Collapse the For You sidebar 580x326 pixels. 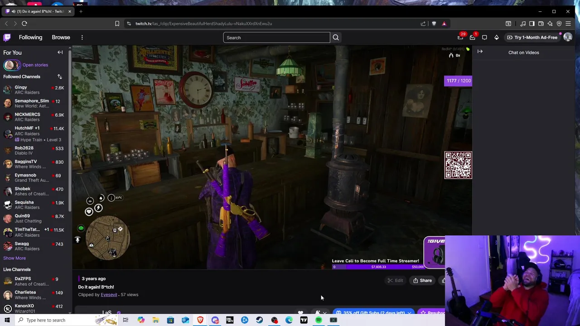pyautogui.click(x=60, y=53)
